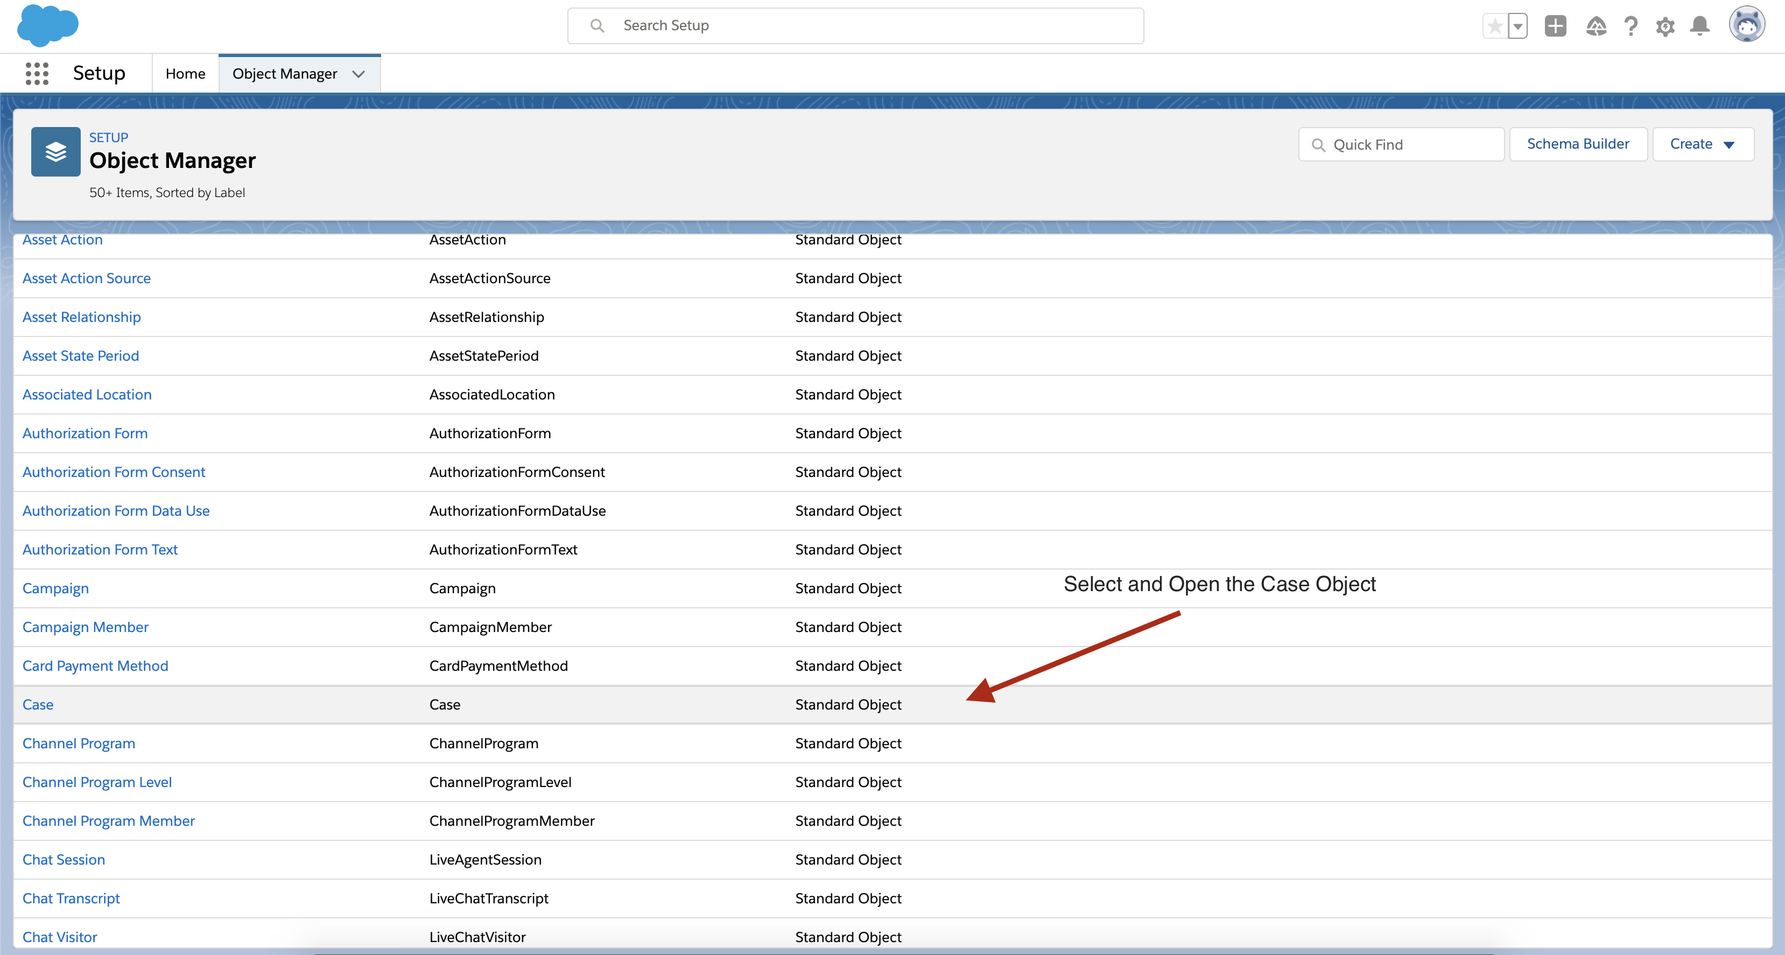Open the Card Payment Method object
1785x955 pixels.
click(x=95, y=666)
